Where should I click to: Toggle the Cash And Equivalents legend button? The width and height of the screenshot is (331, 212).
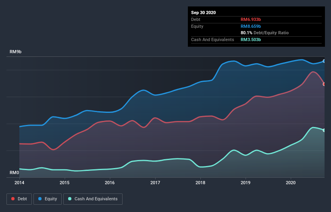point(93,199)
